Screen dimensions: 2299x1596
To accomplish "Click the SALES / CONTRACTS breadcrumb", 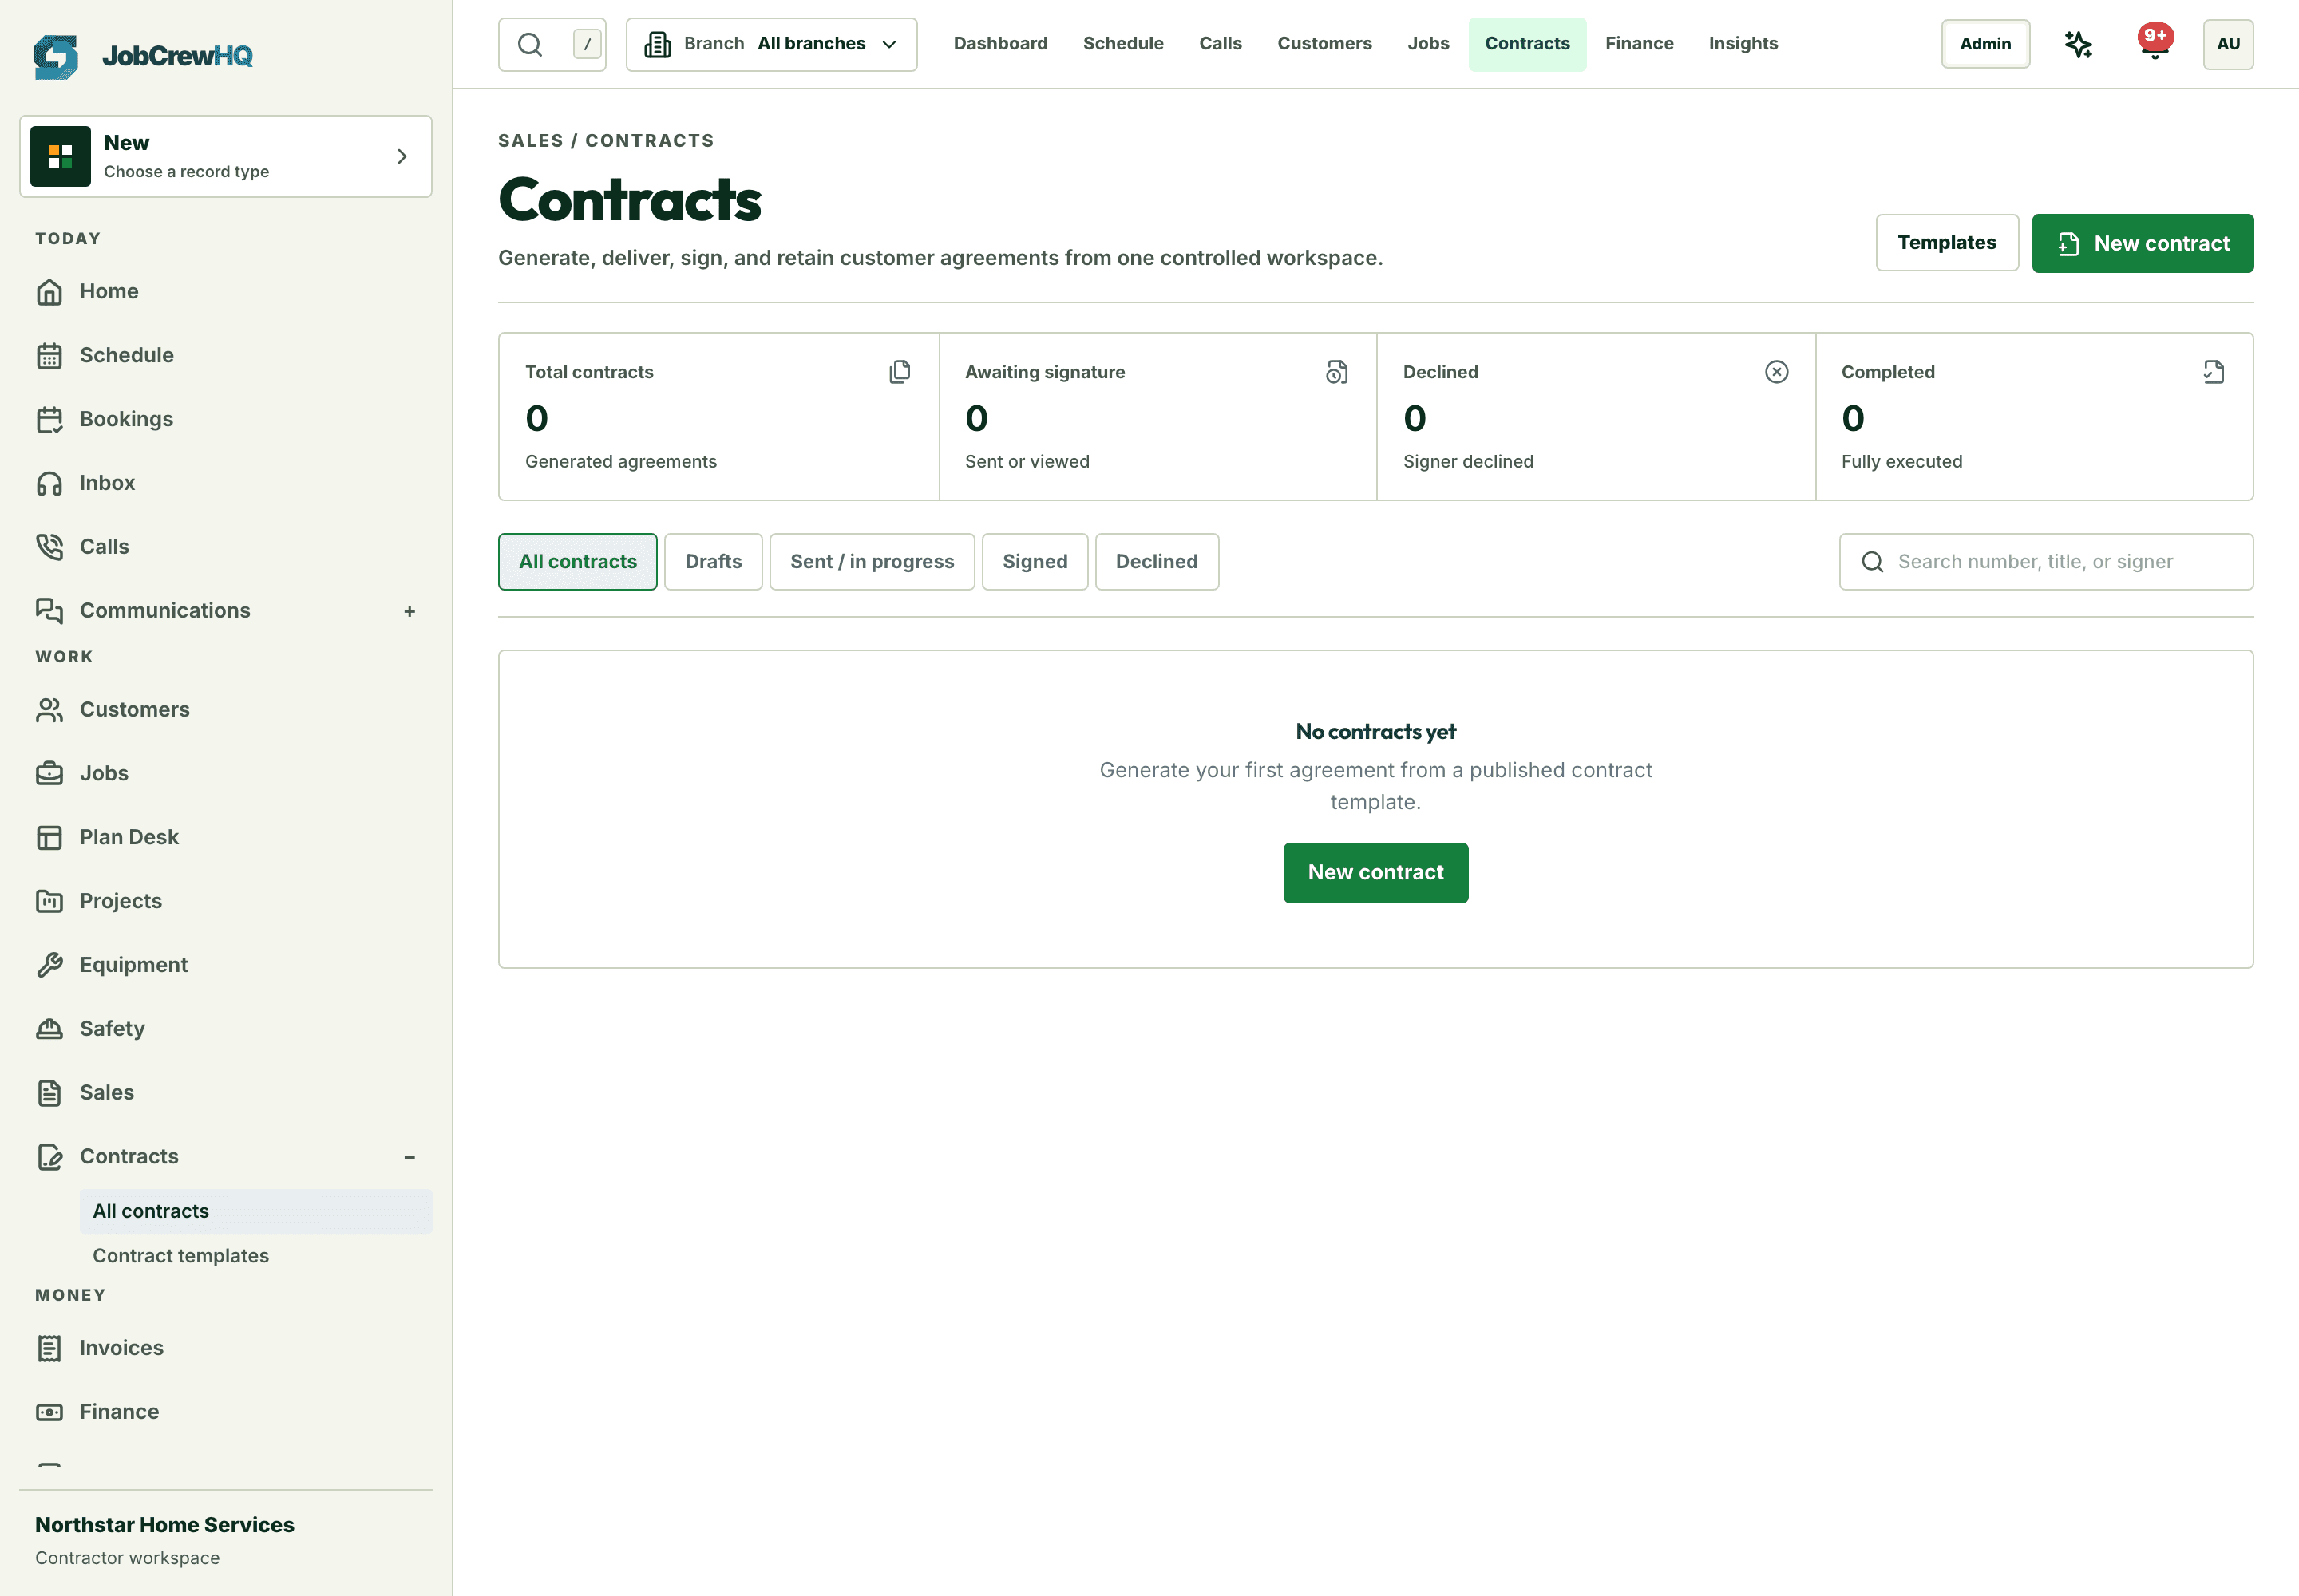I will tap(606, 141).
